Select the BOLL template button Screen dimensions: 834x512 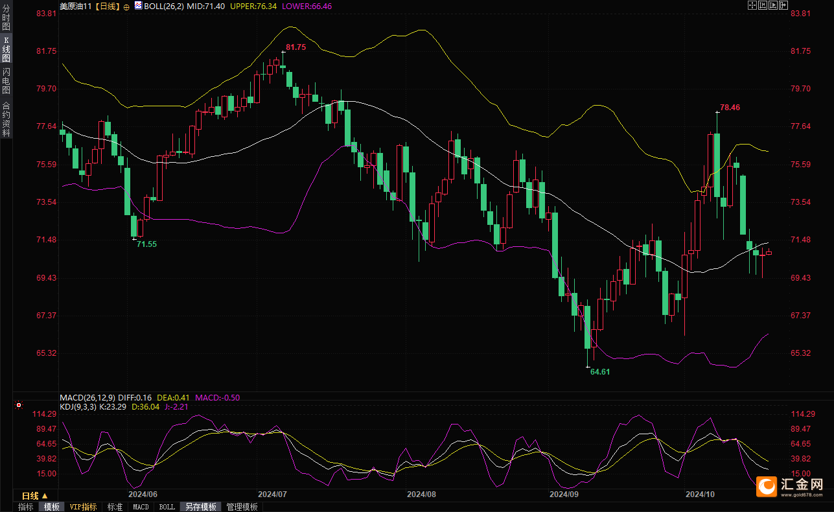(167, 507)
